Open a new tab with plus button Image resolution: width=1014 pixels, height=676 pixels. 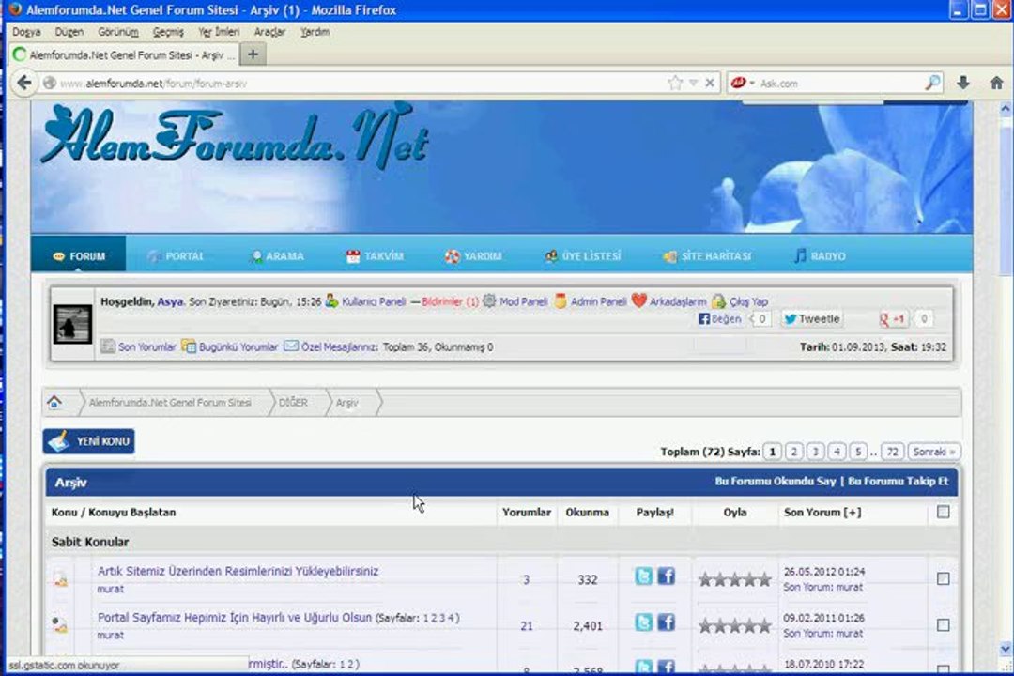click(x=253, y=54)
